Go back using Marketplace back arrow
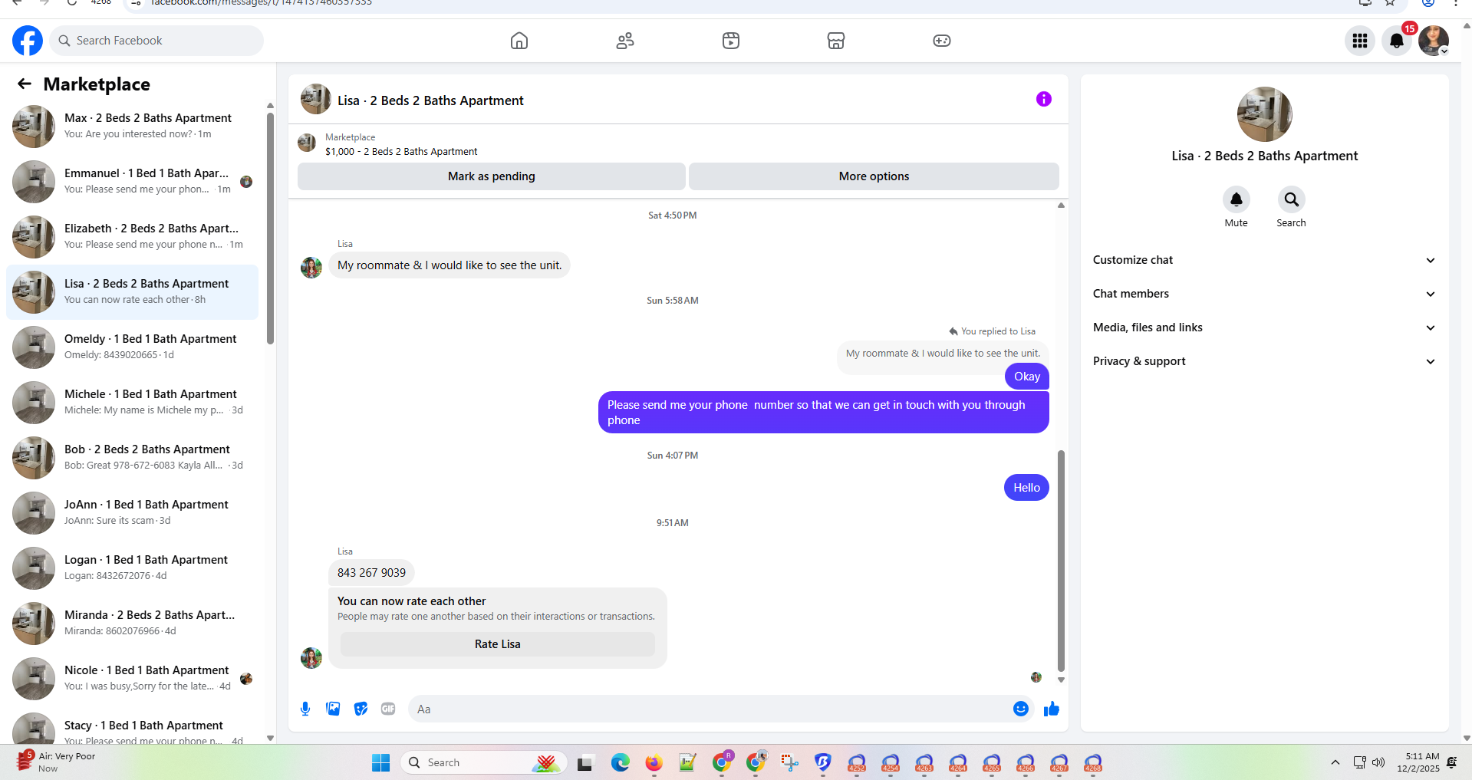The image size is (1472, 780). (x=25, y=84)
